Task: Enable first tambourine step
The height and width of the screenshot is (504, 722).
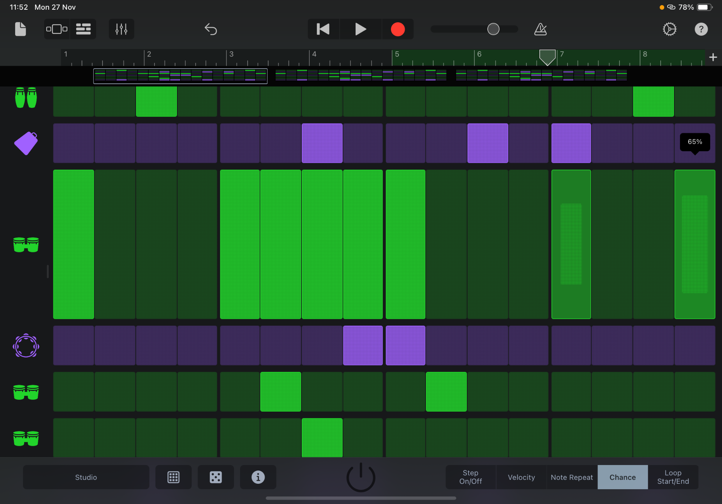Action: tap(74, 345)
